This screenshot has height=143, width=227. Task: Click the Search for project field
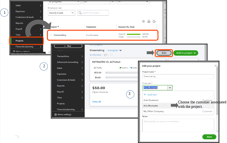click(93, 13)
